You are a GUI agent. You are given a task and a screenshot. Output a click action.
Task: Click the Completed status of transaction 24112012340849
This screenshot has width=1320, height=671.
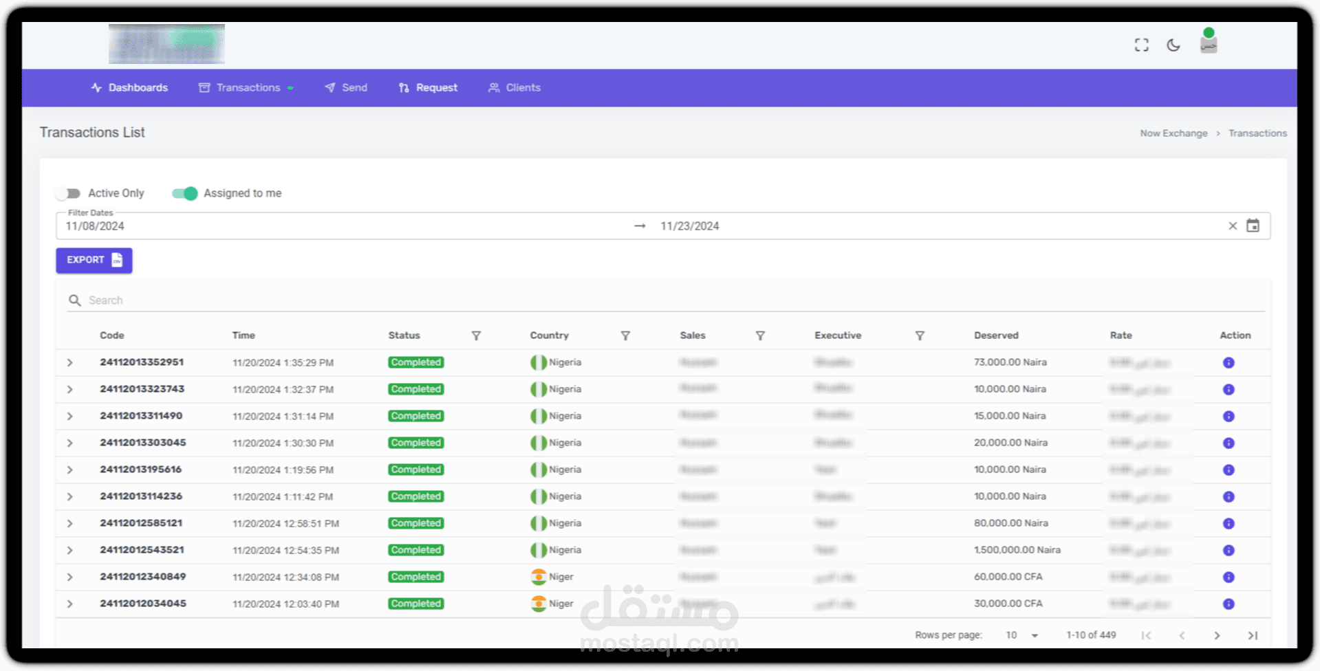416,577
